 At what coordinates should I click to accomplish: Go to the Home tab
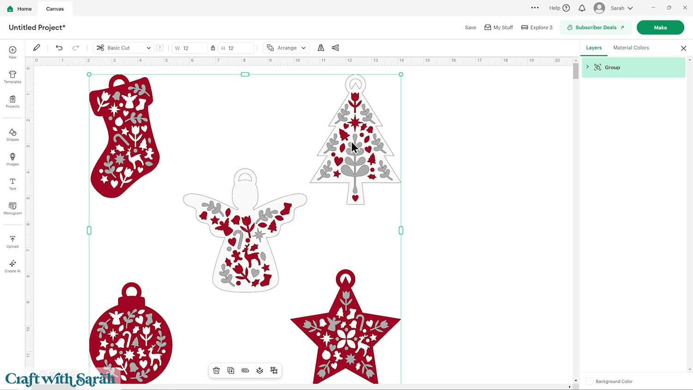pyautogui.click(x=19, y=8)
